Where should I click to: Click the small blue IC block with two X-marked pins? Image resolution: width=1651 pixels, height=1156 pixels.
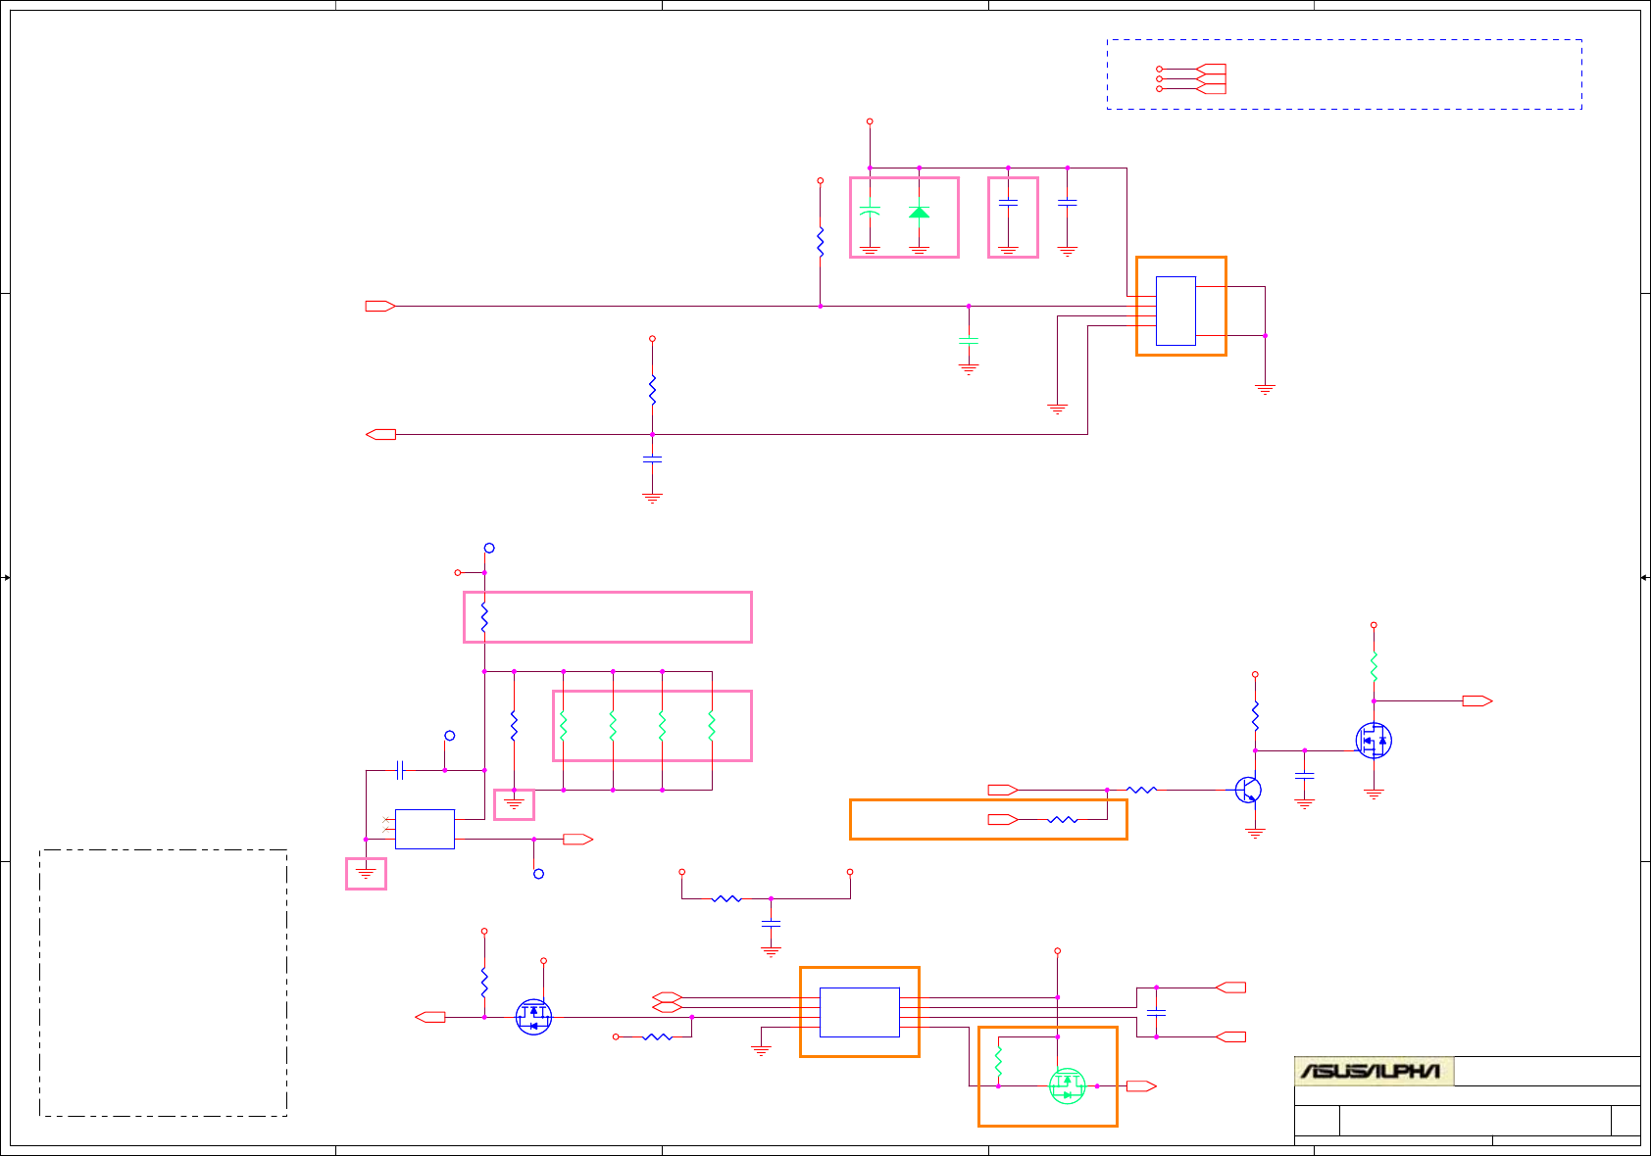pos(425,829)
